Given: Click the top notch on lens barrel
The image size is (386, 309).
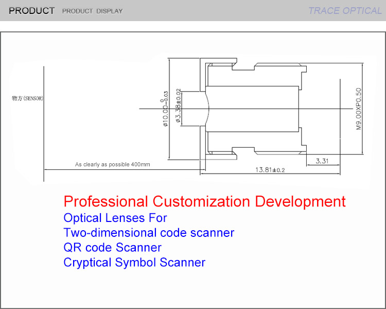Looking at the screenshot, I should 244,66.
